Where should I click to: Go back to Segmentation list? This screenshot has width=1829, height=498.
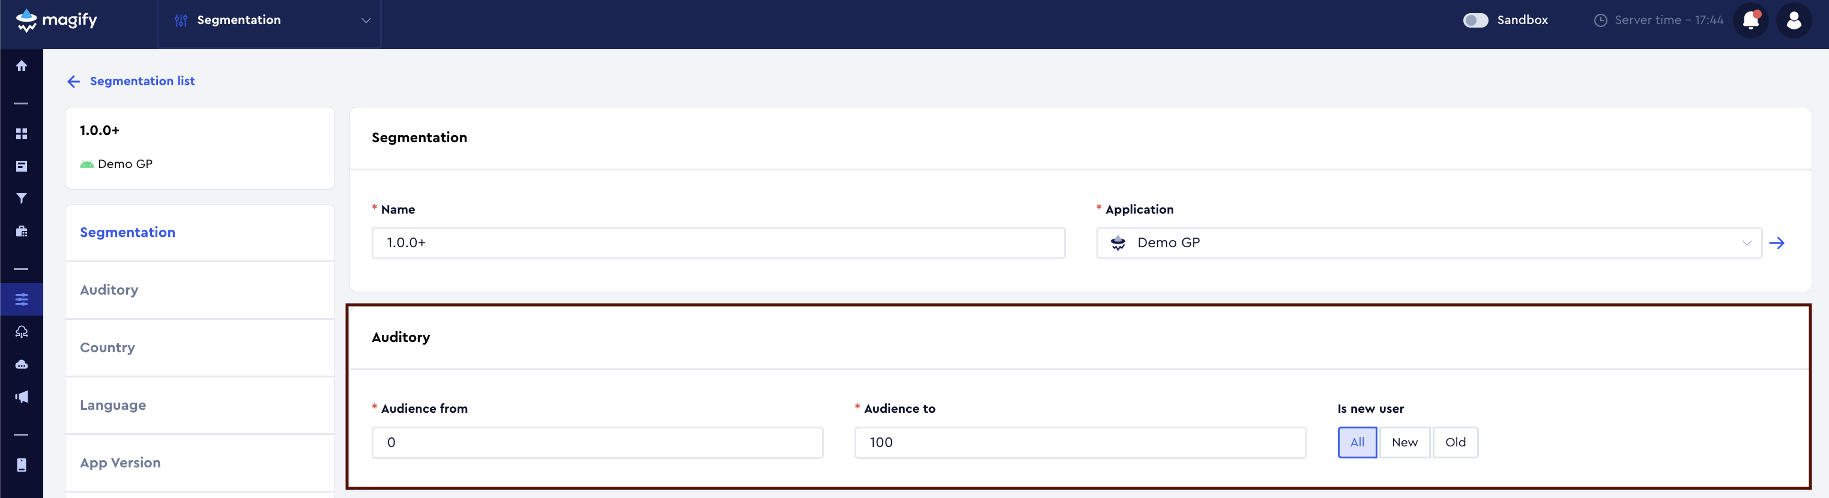(132, 82)
